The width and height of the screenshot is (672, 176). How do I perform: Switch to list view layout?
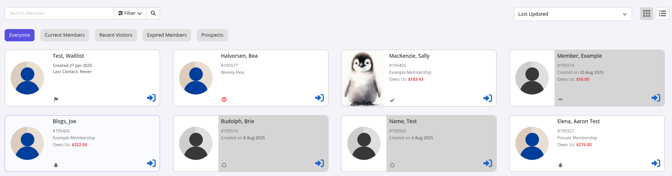[x=662, y=14]
